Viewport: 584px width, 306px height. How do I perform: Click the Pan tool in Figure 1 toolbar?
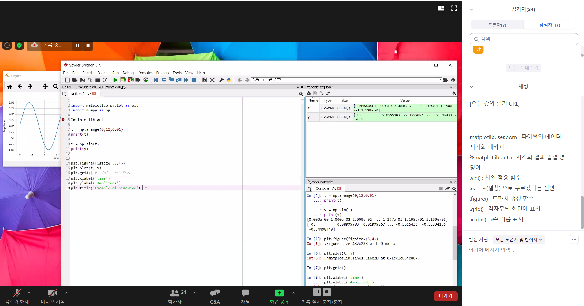tap(45, 86)
